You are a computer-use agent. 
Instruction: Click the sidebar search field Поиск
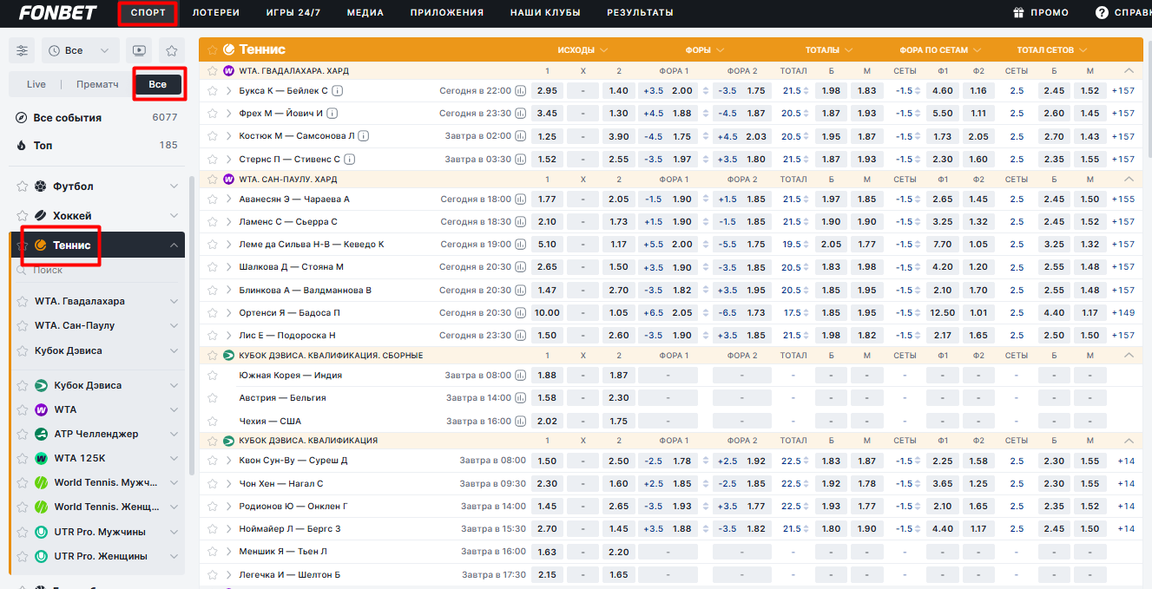click(x=97, y=271)
